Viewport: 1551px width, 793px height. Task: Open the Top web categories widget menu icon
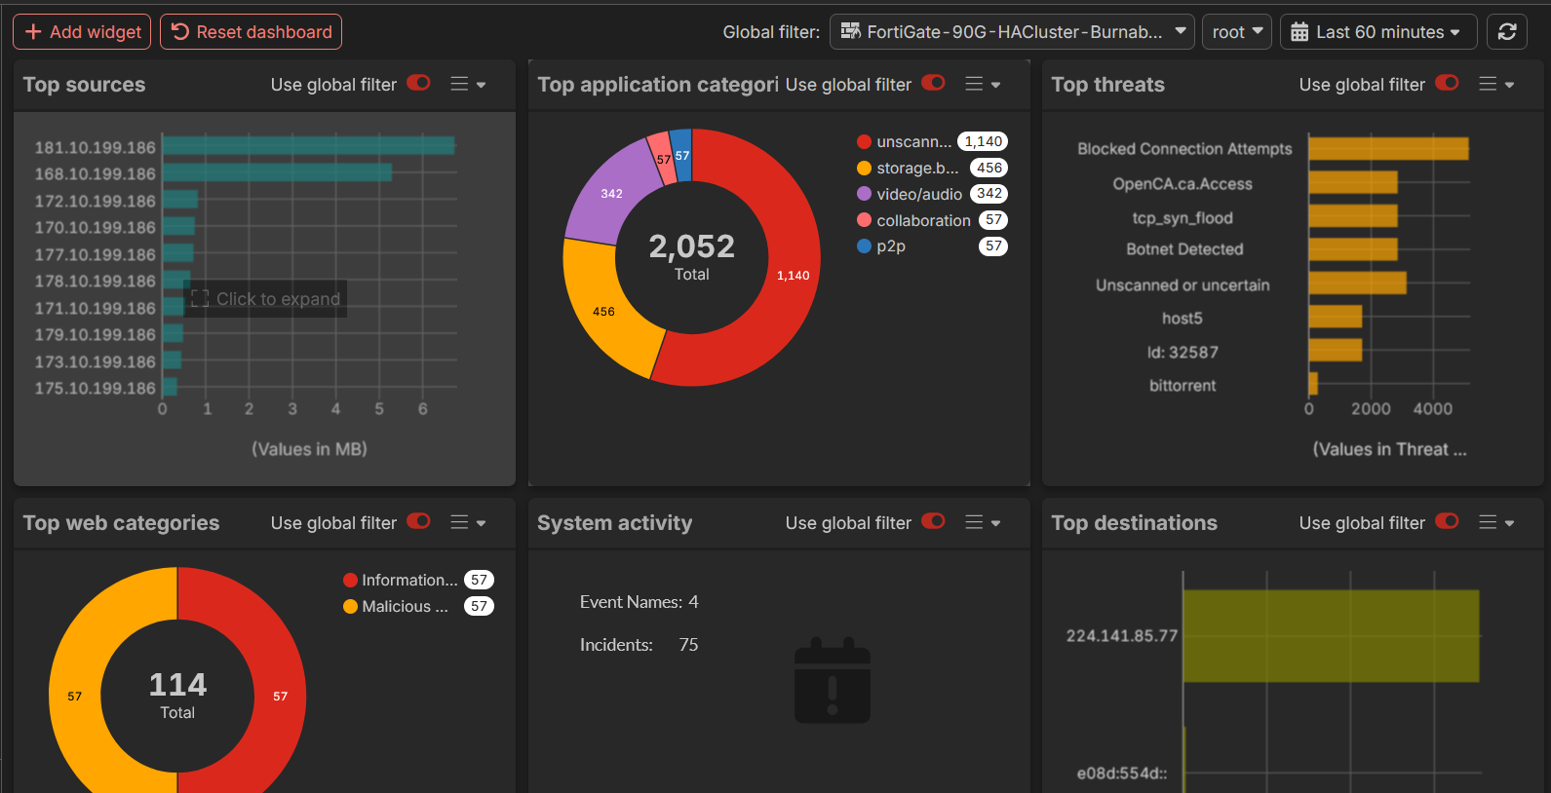tap(468, 523)
